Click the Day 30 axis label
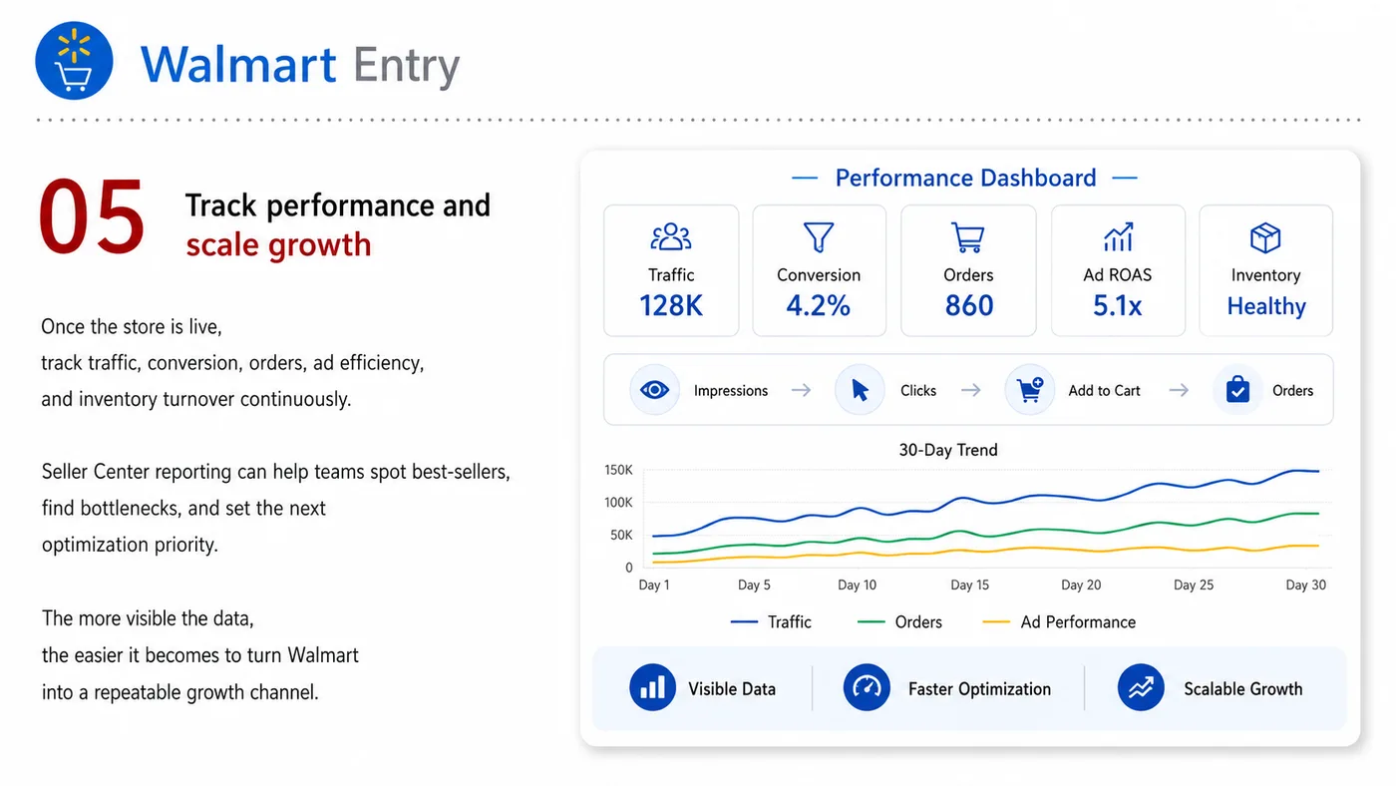The height and width of the screenshot is (786, 1396). coord(1306,586)
